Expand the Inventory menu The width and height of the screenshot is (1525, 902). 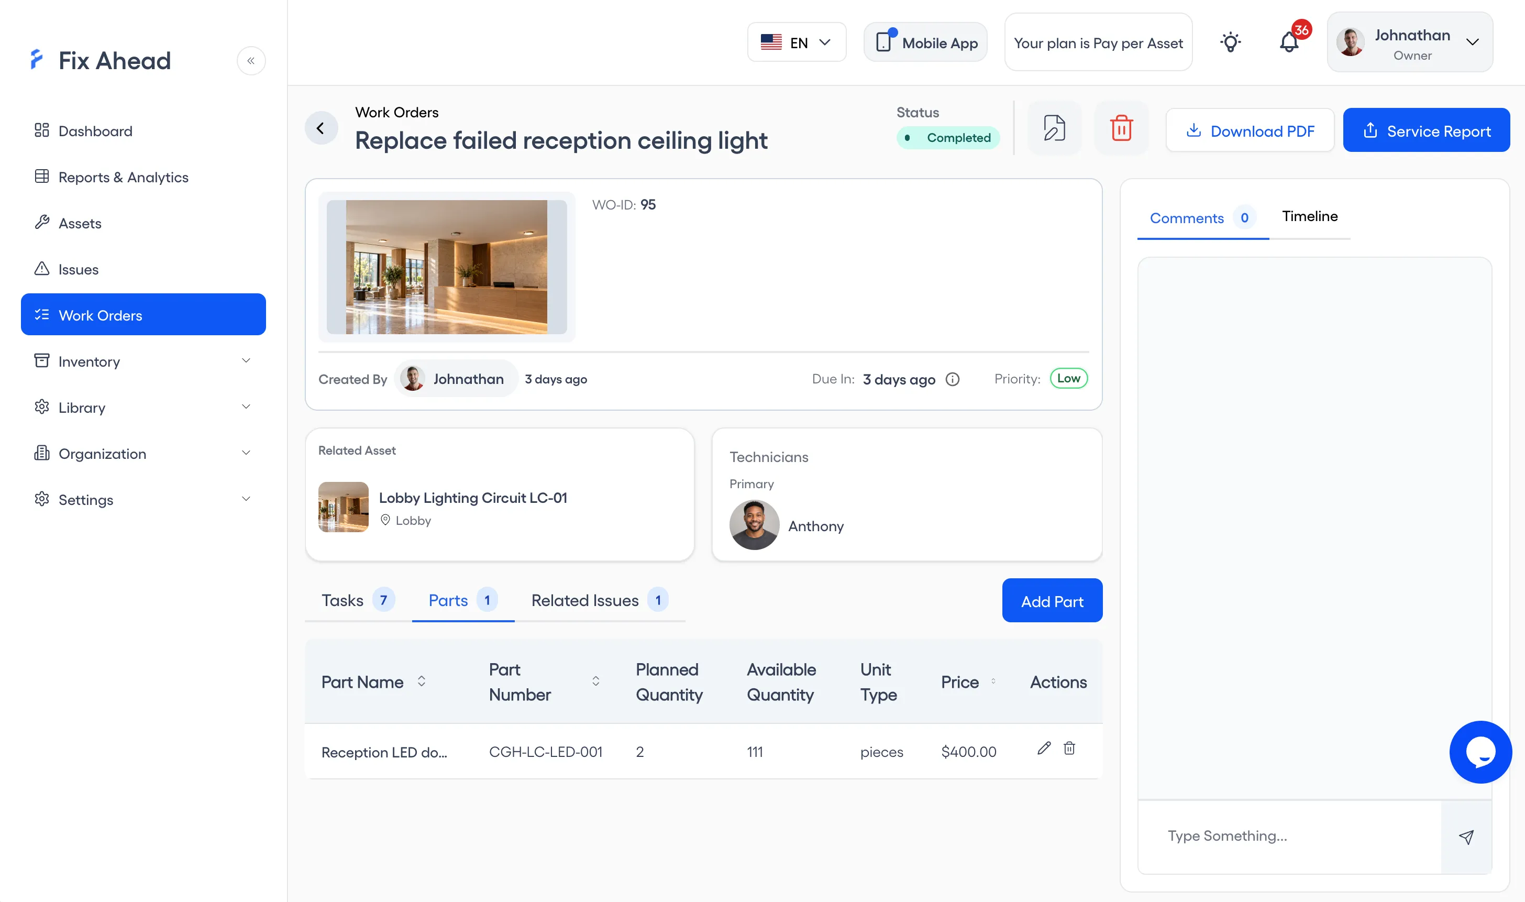(x=143, y=361)
